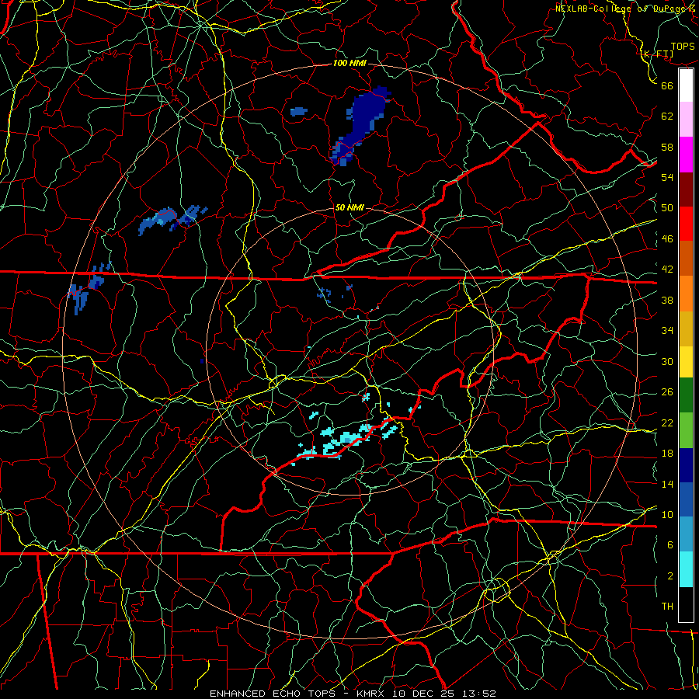Click the 100 NMI range ring label

pyautogui.click(x=349, y=63)
